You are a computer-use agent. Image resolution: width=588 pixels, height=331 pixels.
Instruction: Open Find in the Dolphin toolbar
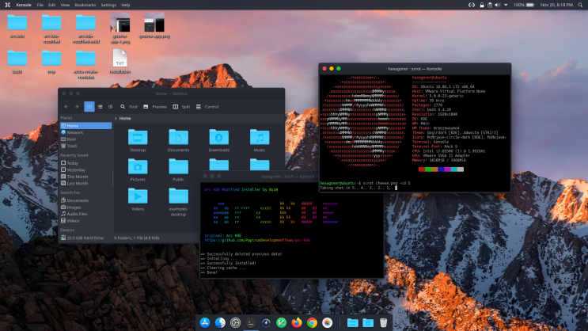click(x=129, y=107)
